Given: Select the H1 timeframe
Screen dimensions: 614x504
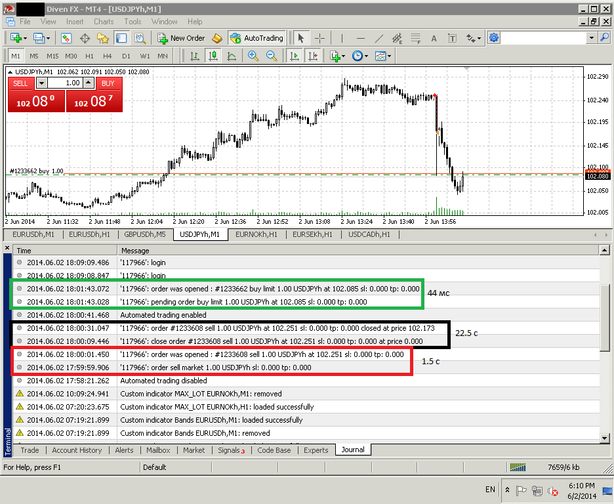Looking at the screenshot, I should click(89, 56).
